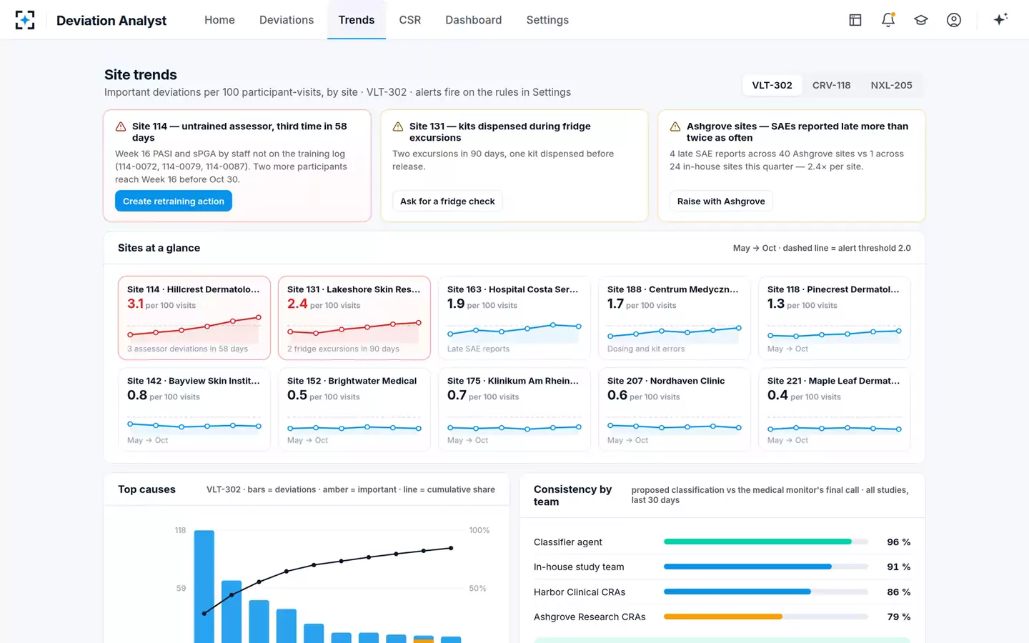The width and height of the screenshot is (1029, 643).
Task: Launch the sparkle AI assistant icon
Action: (x=1000, y=19)
